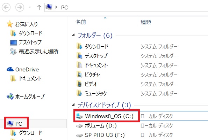Select ドキュメント in the folders list
Image resolution: width=208 pixels, height=140 pixels.
pyautogui.click(x=96, y=65)
